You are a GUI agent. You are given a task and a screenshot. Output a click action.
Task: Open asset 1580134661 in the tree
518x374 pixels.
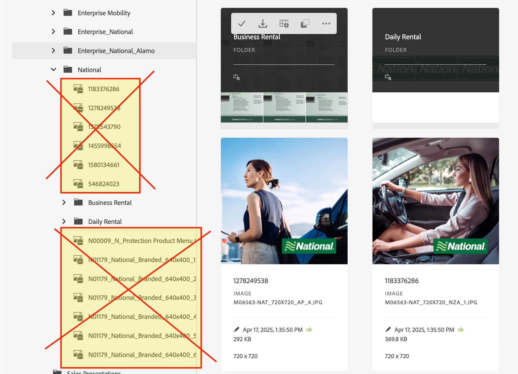pos(104,165)
